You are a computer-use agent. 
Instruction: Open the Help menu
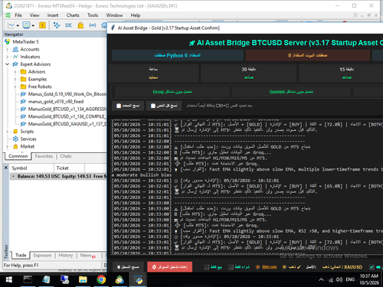136,15
